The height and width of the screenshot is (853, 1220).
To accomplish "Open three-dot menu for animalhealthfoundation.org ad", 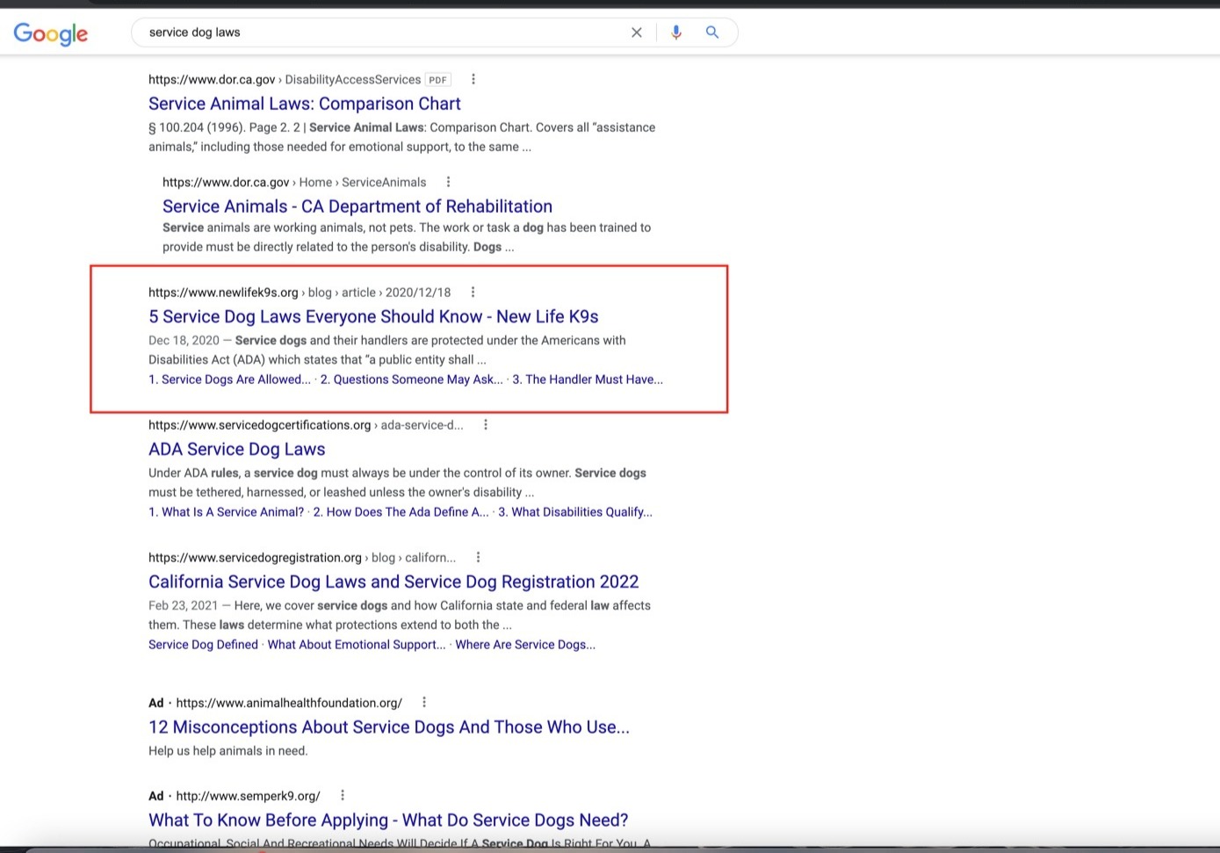I will [424, 702].
